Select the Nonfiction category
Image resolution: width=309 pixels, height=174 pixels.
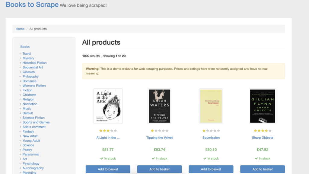[x=30, y=104]
